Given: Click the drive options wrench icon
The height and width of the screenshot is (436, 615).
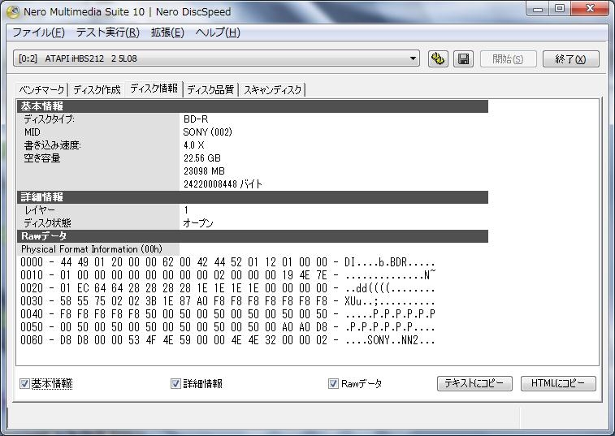Looking at the screenshot, I should tap(438, 58).
